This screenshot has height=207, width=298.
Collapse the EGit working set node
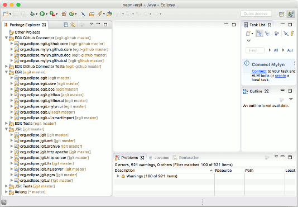(x=6, y=72)
